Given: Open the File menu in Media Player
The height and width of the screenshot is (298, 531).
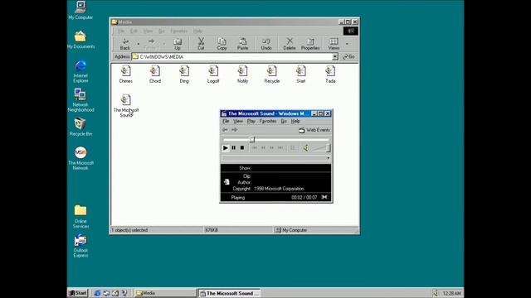Looking at the screenshot, I should pyautogui.click(x=226, y=122).
